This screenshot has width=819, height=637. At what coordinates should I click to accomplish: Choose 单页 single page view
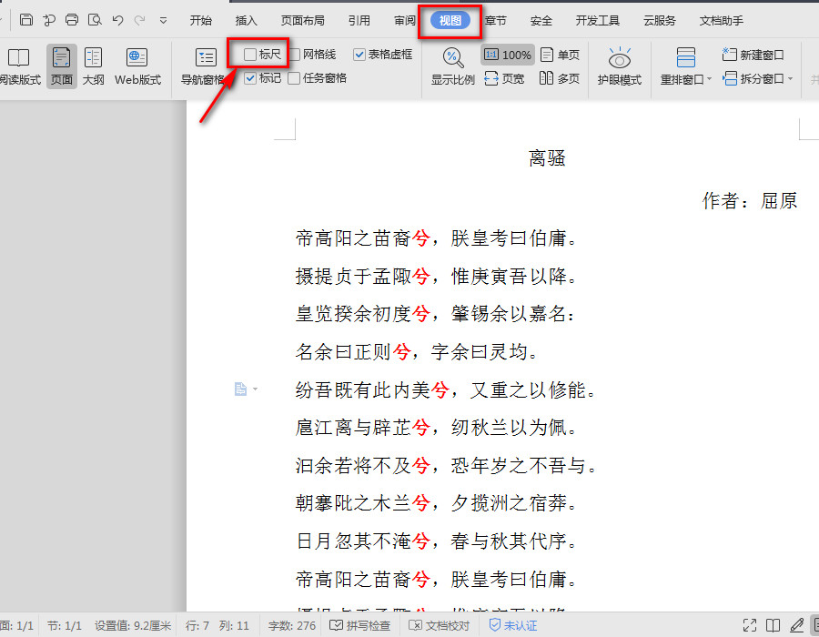[x=560, y=55]
